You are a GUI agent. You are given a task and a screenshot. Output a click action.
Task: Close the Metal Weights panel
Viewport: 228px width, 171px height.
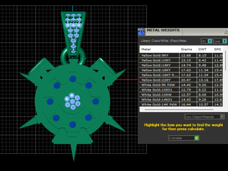click(x=226, y=31)
